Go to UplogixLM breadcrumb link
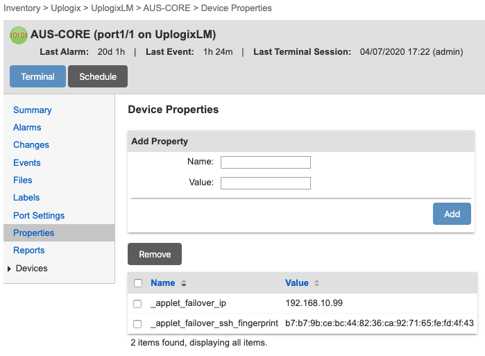The image size is (485, 356). tap(113, 8)
